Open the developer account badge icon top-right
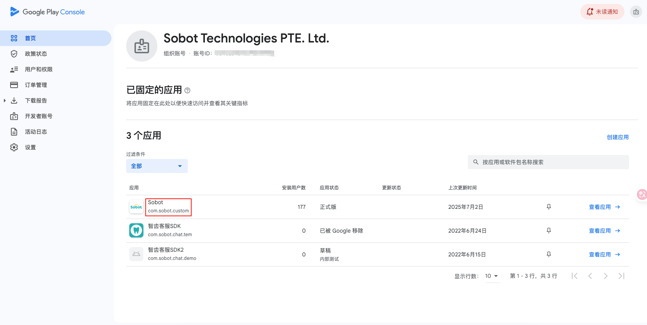The image size is (647, 325). (636, 12)
